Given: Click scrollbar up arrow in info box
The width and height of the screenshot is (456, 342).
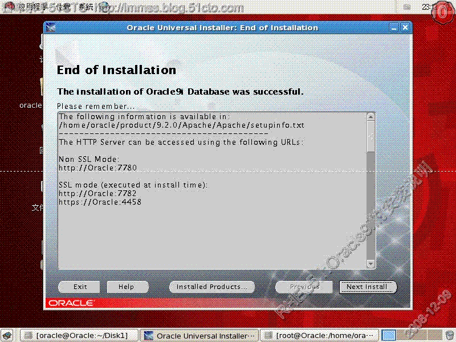Looking at the screenshot, I should coord(370,117).
